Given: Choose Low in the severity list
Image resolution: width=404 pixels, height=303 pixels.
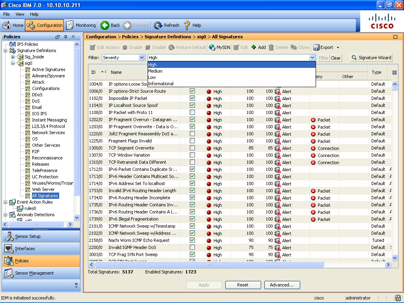Looking at the screenshot, I should (x=232, y=77).
